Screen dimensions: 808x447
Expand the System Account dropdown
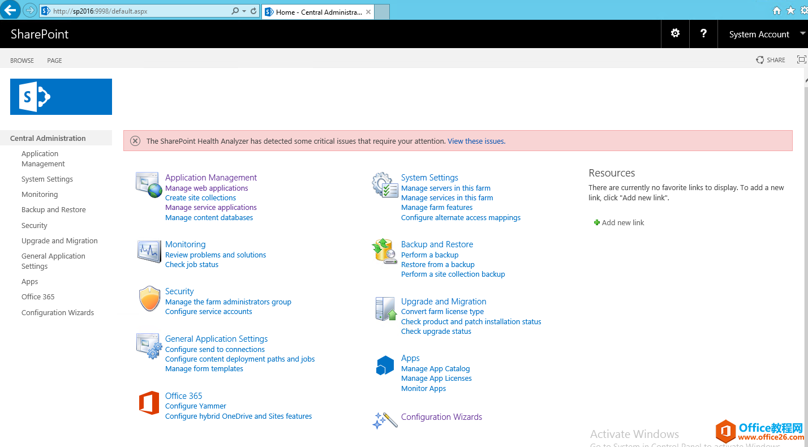[x=802, y=34]
